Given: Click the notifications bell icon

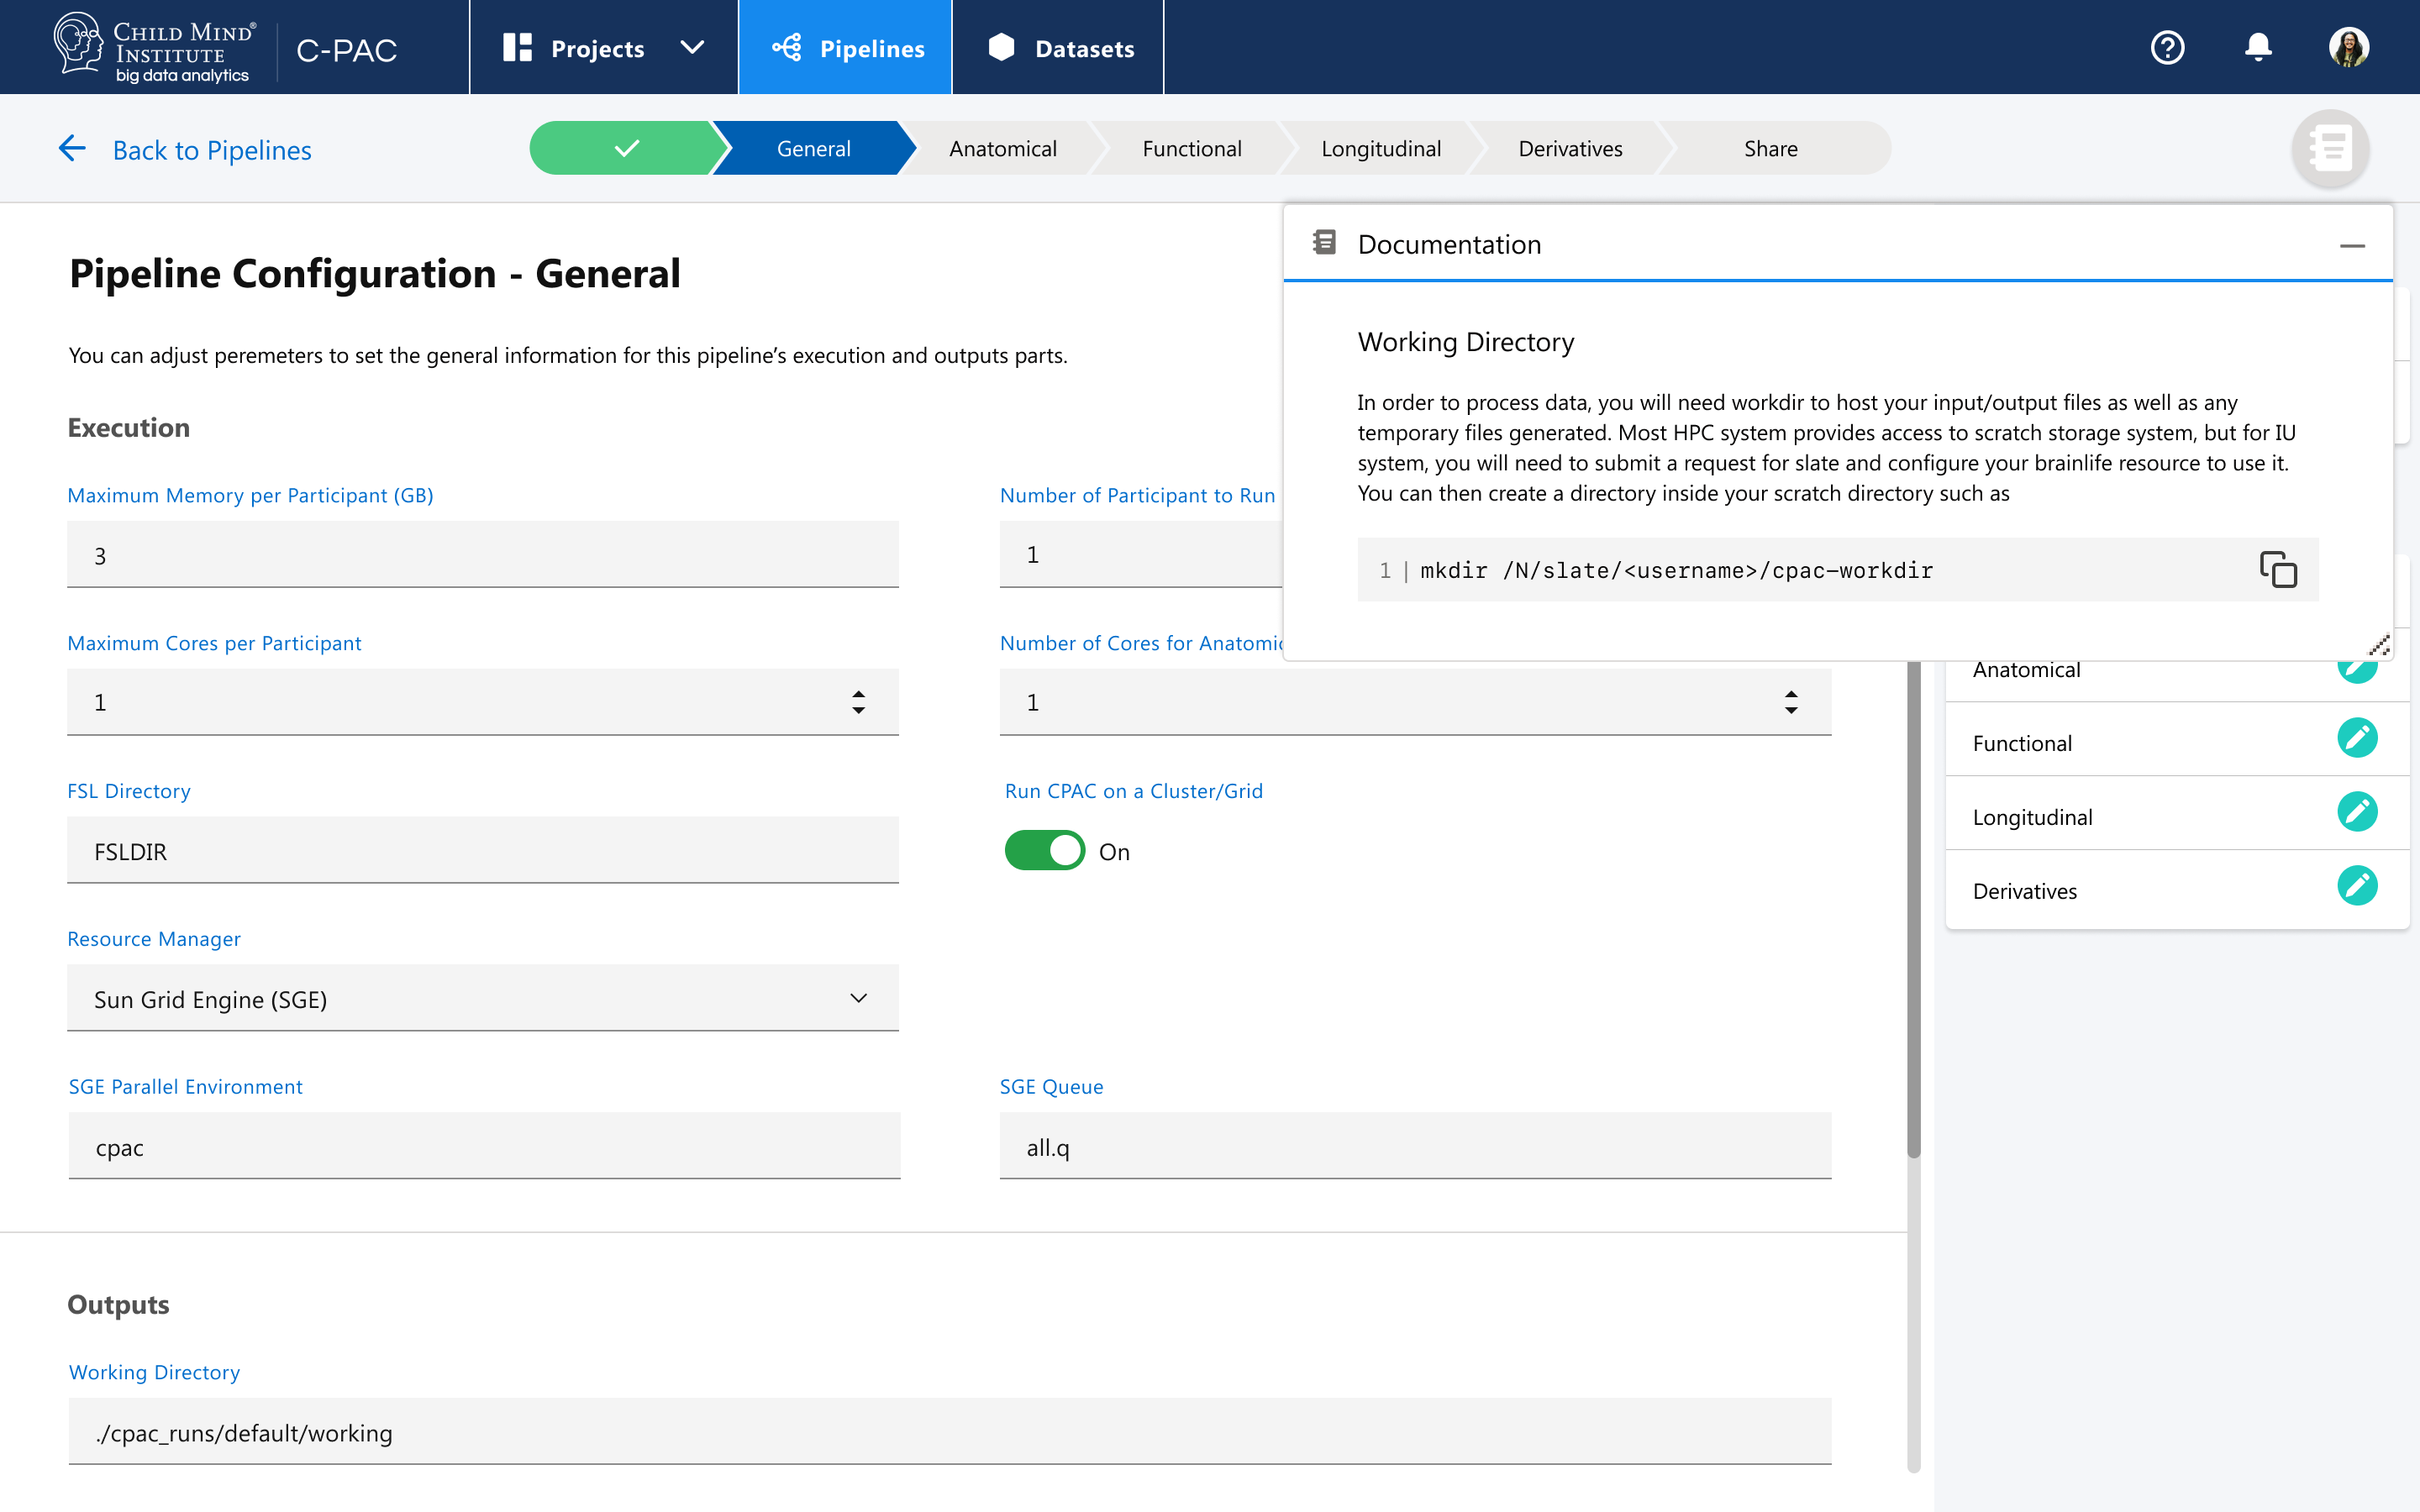Looking at the screenshot, I should [2258, 47].
